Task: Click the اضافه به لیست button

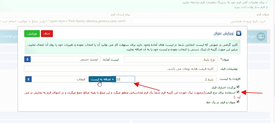Action: click(102, 79)
